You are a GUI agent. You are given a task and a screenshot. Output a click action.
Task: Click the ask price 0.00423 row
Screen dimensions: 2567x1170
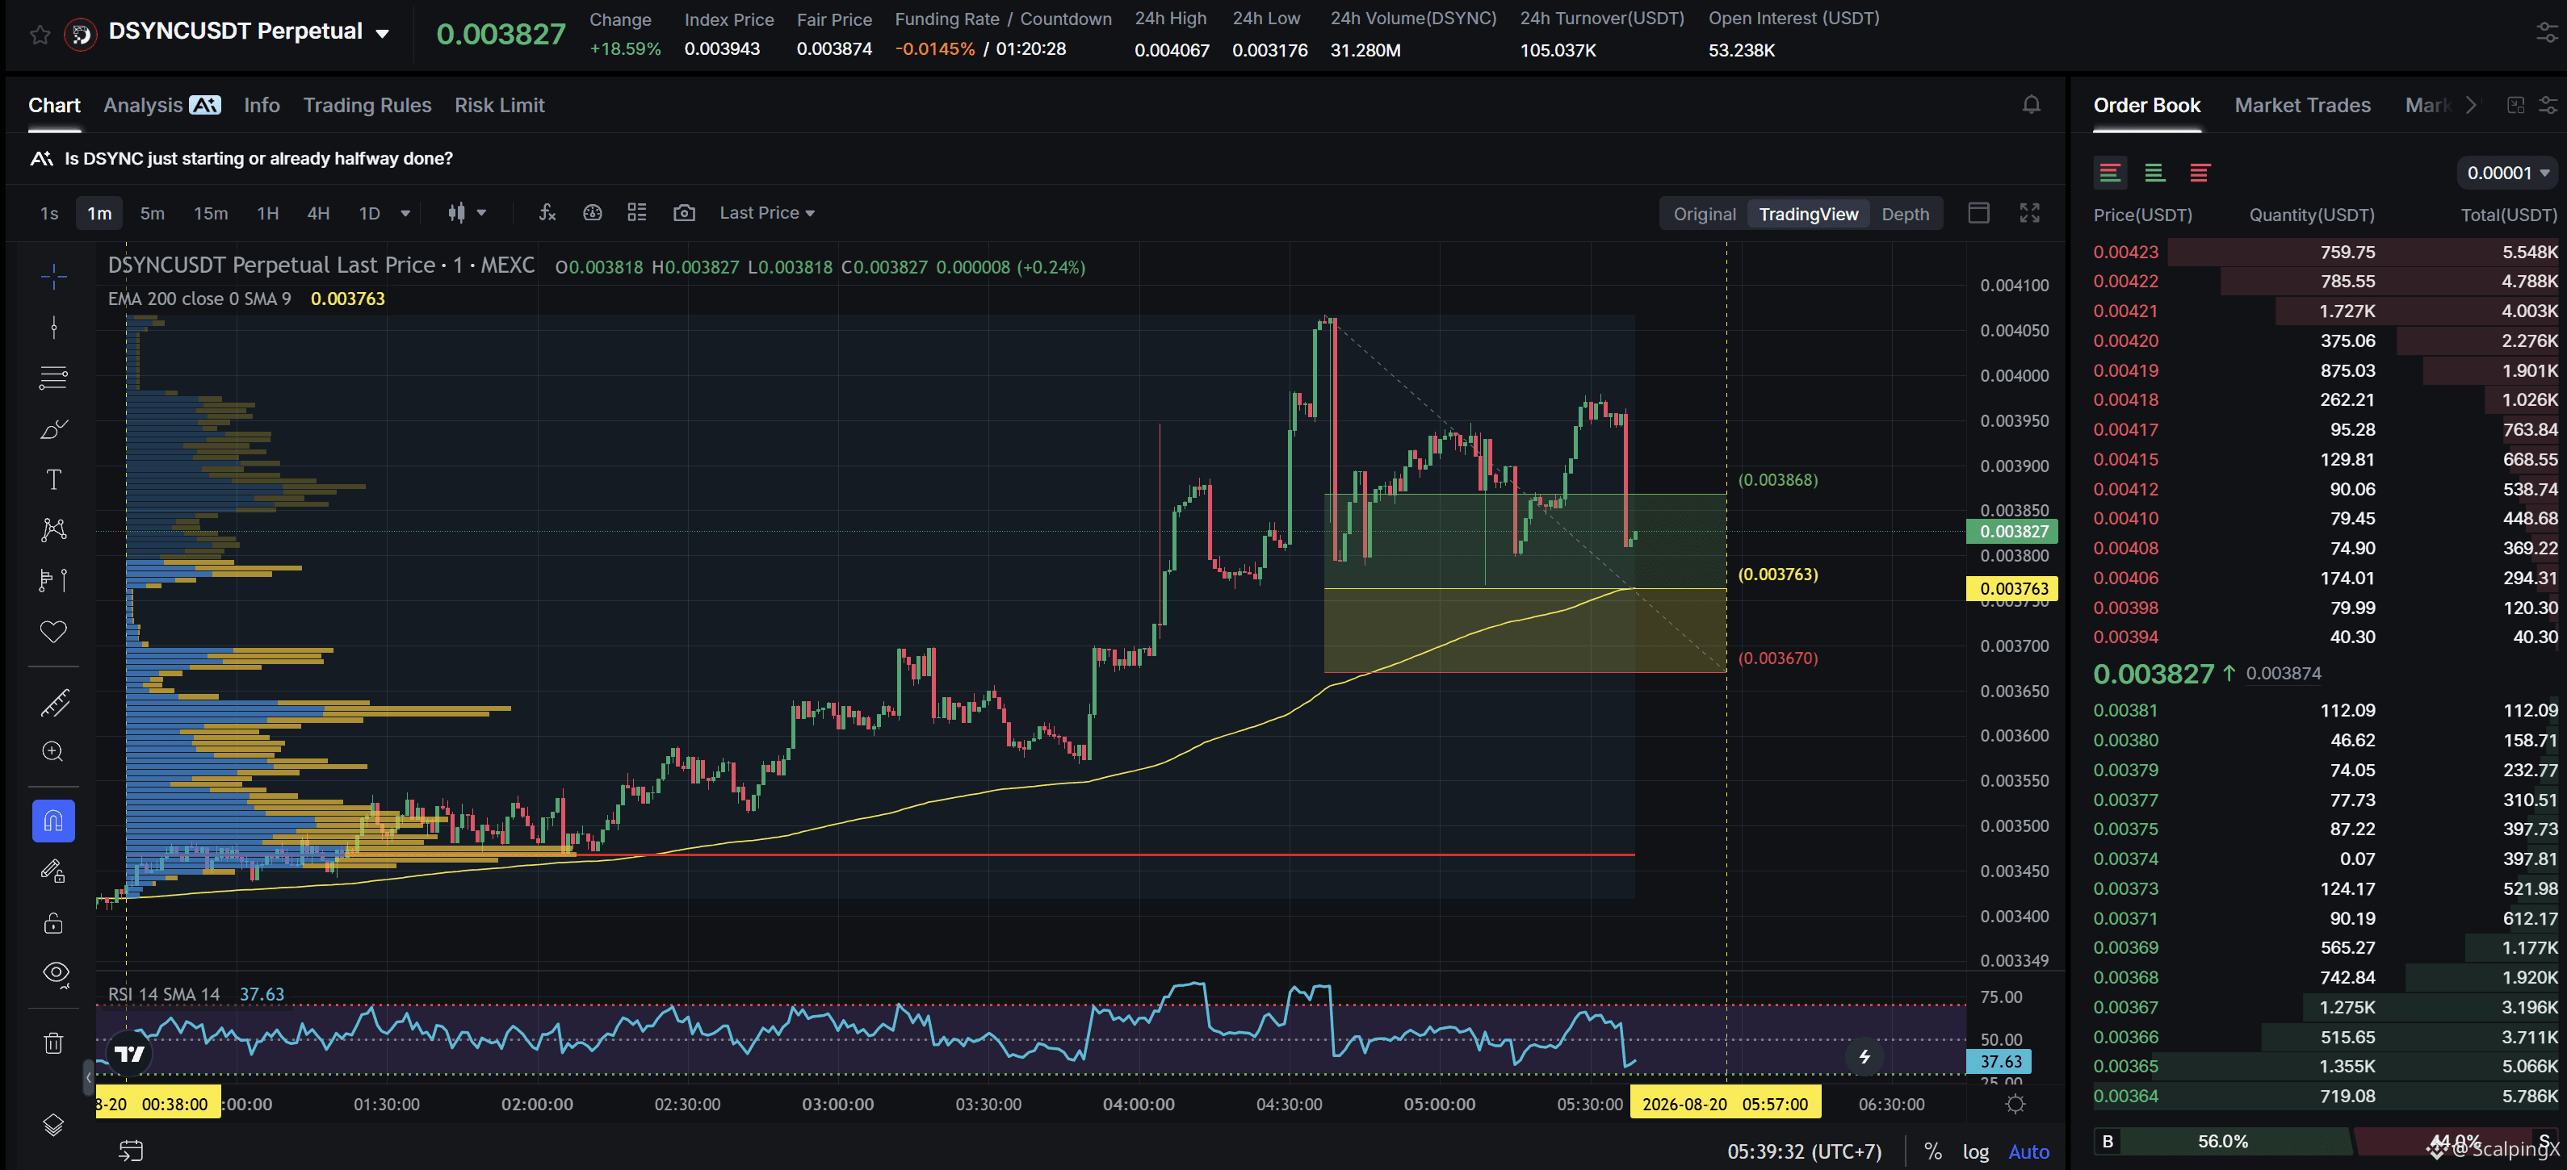[x=2325, y=252]
